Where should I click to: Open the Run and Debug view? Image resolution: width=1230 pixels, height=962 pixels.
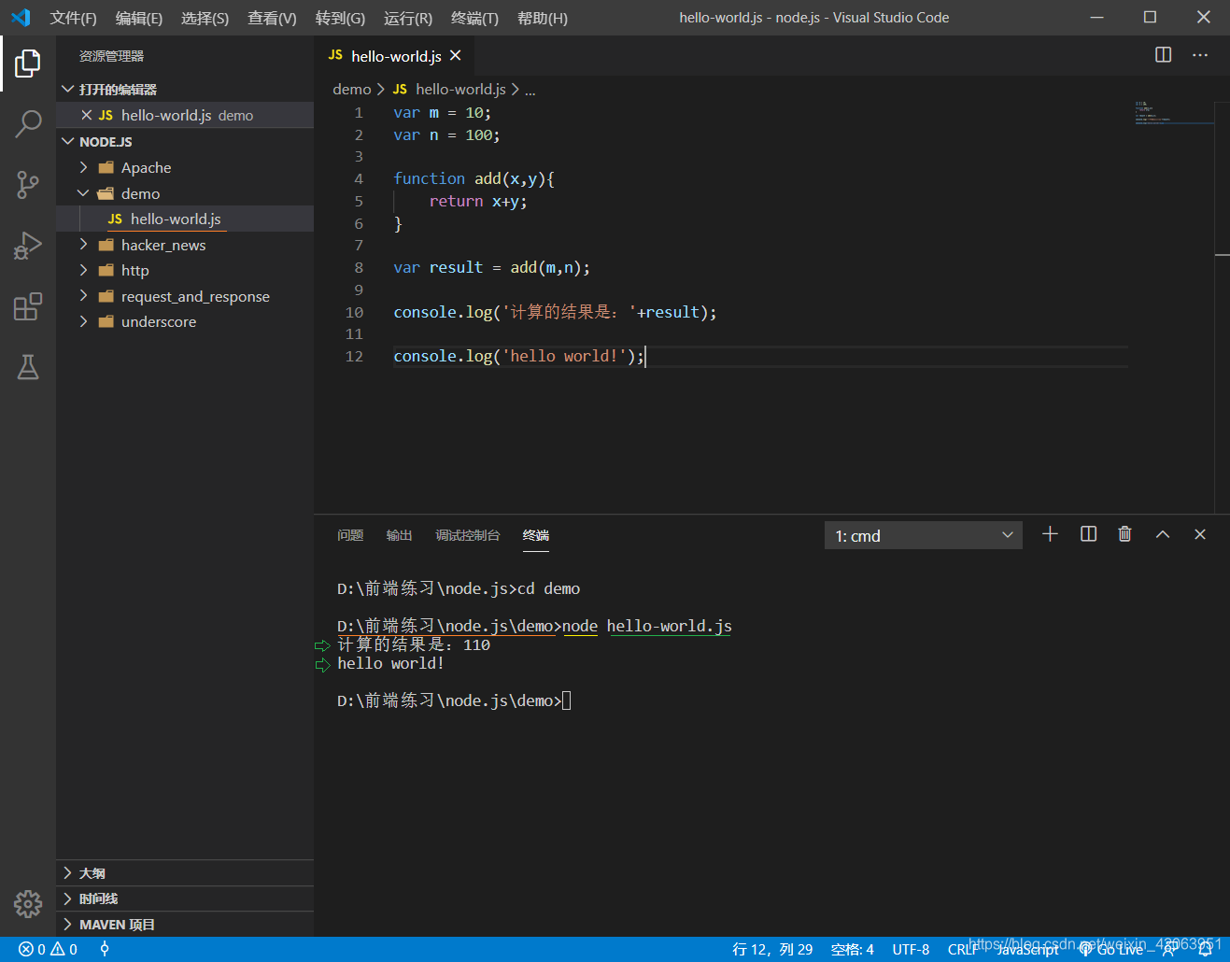coord(28,246)
